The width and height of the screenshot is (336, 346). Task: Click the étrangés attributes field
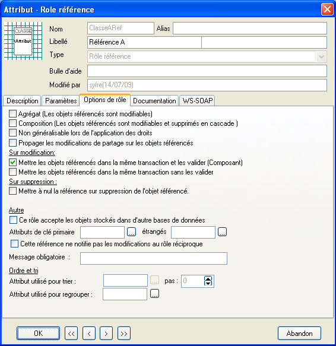(193, 232)
